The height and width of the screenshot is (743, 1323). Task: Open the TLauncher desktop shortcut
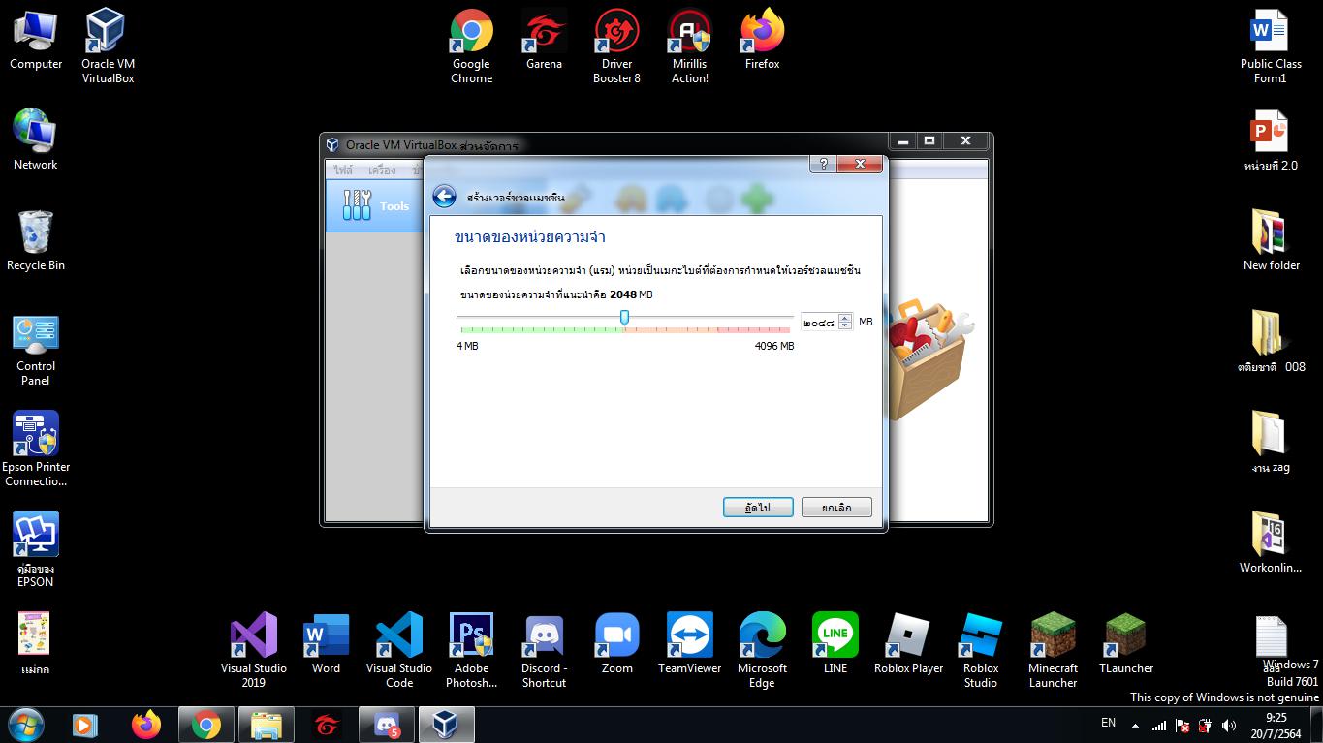point(1126,644)
